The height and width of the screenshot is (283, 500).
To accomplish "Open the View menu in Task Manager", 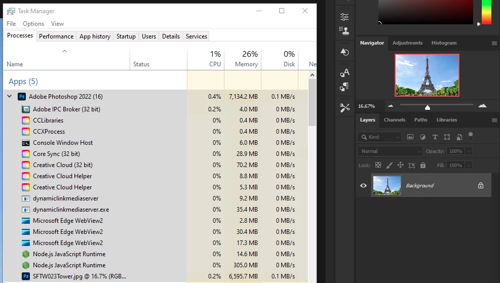I will [x=57, y=24].
